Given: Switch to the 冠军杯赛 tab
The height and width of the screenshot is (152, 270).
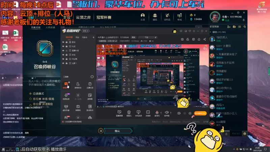Looking at the screenshot, I should (x=104, y=18).
